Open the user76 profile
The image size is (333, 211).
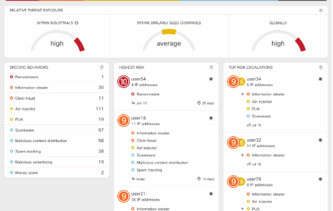254,179
